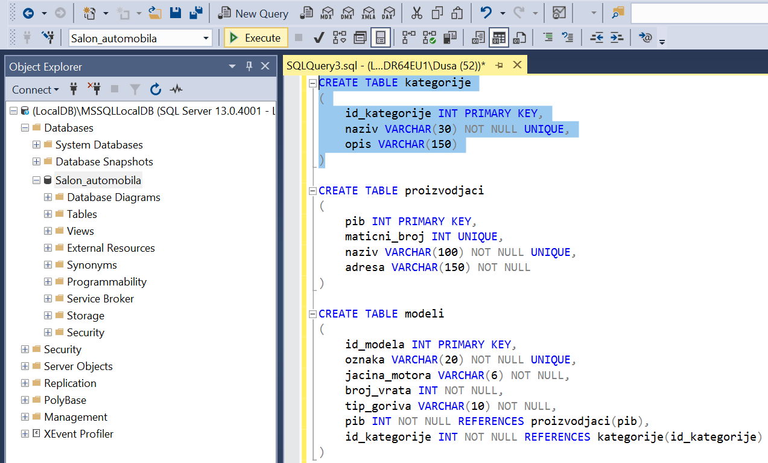Click the New Query button
The height and width of the screenshot is (463, 768).
[253, 13]
